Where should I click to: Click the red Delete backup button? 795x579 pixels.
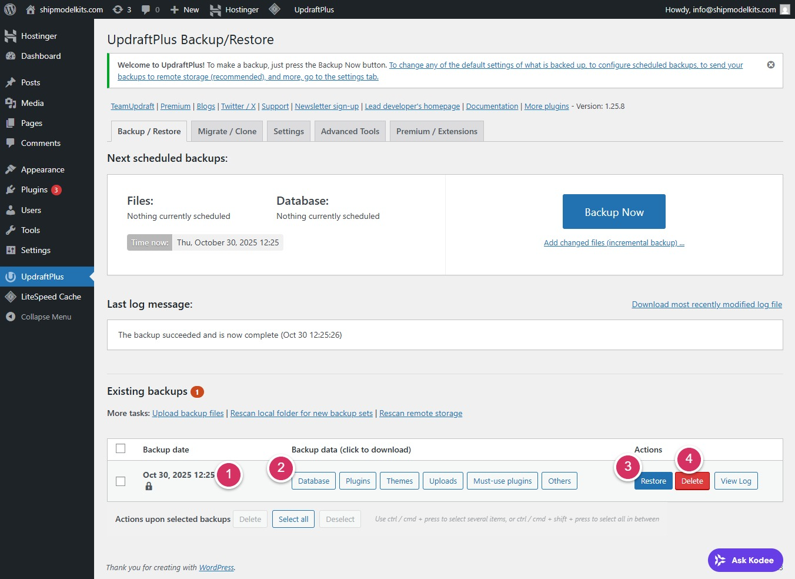coord(692,481)
